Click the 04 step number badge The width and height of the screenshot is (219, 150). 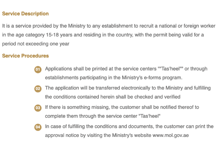click(x=38, y=127)
